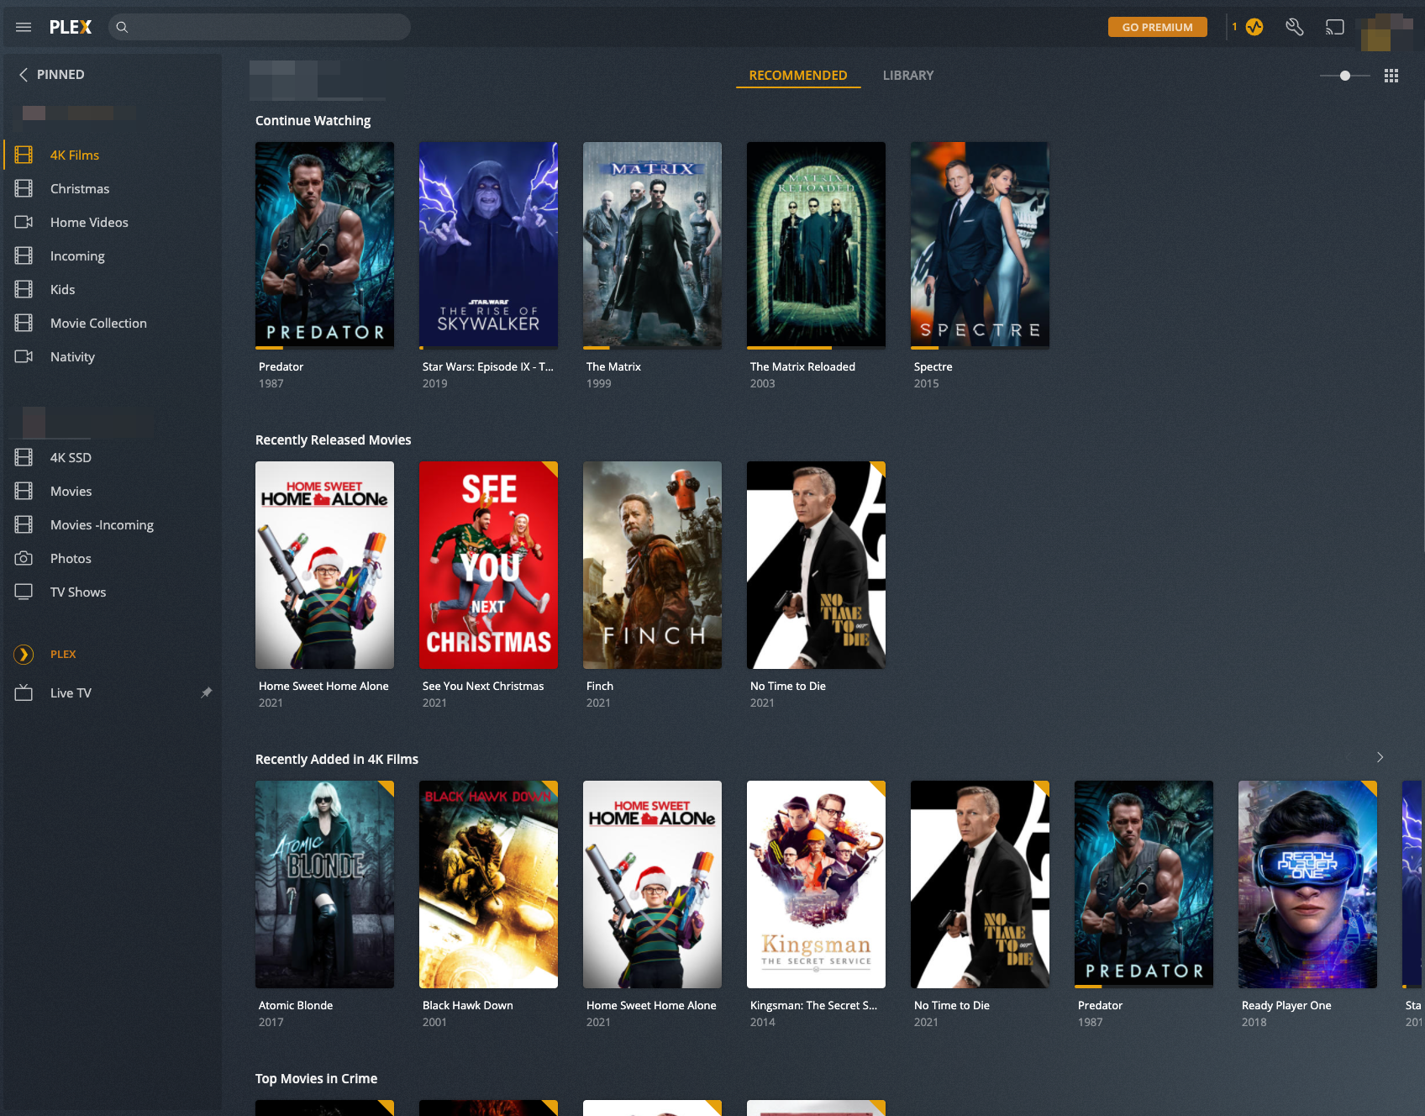Click the search magnifier icon
This screenshot has height=1116, width=1425.
tap(122, 27)
